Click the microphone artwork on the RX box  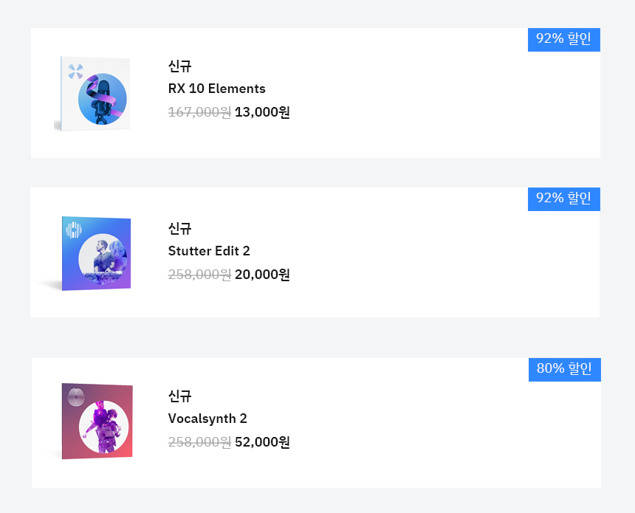point(103,99)
